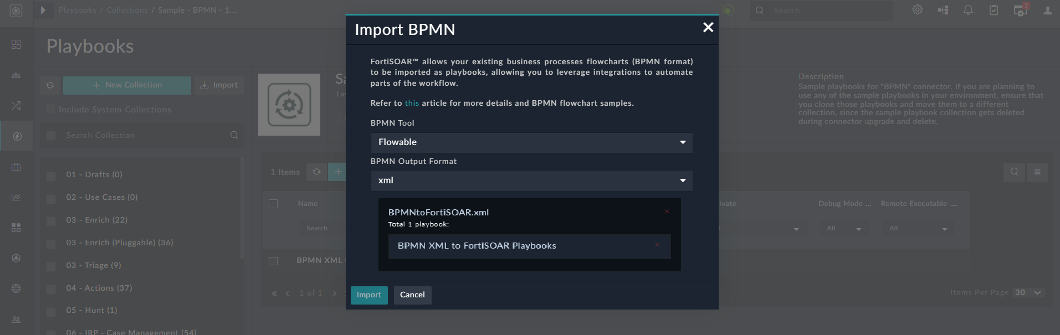
Task: Remove the BPMN XML to FortiSOAR Playbooks entry
Action: [657, 245]
